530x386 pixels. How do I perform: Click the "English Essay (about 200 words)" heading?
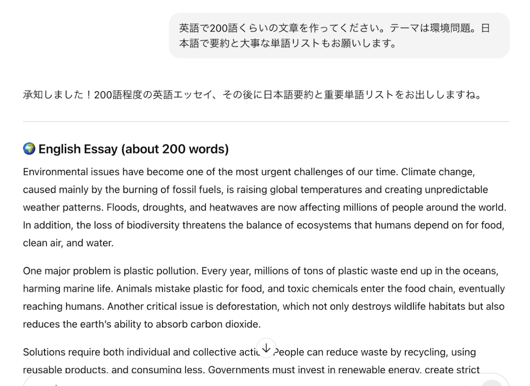pos(134,150)
